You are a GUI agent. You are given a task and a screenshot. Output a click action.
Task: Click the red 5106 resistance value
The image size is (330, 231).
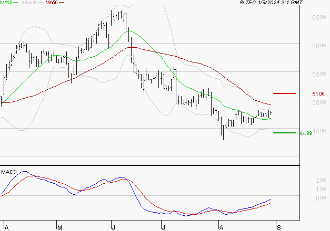pyautogui.click(x=318, y=94)
